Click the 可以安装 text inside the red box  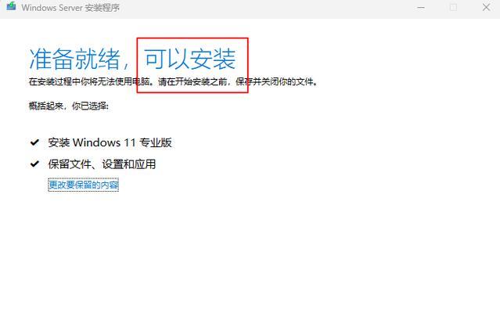190,59
